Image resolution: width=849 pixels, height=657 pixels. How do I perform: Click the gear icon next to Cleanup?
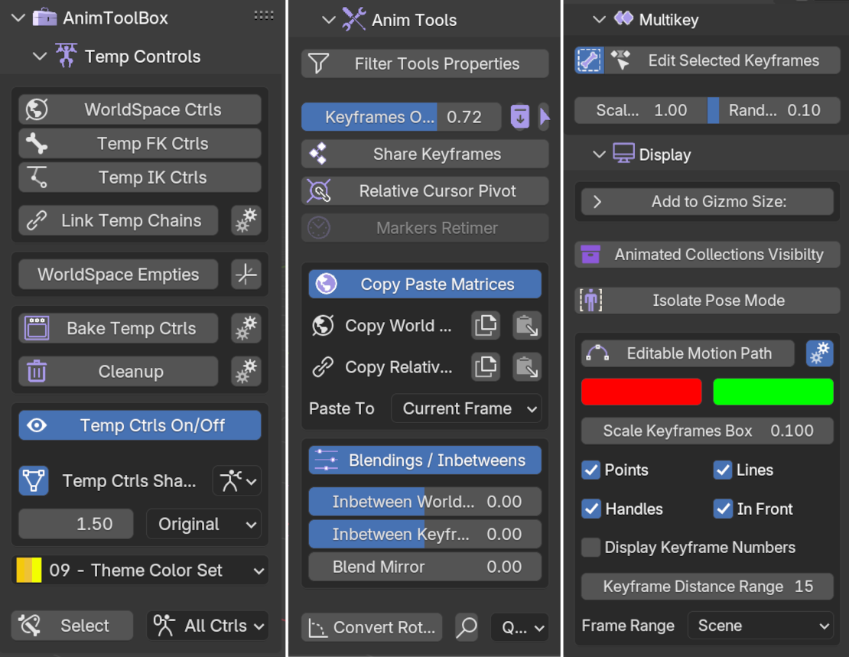tap(246, 372)
